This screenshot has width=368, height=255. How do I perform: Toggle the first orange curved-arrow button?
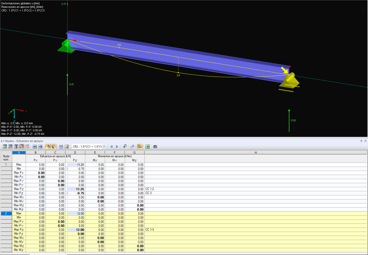click(x=48, y=147)
